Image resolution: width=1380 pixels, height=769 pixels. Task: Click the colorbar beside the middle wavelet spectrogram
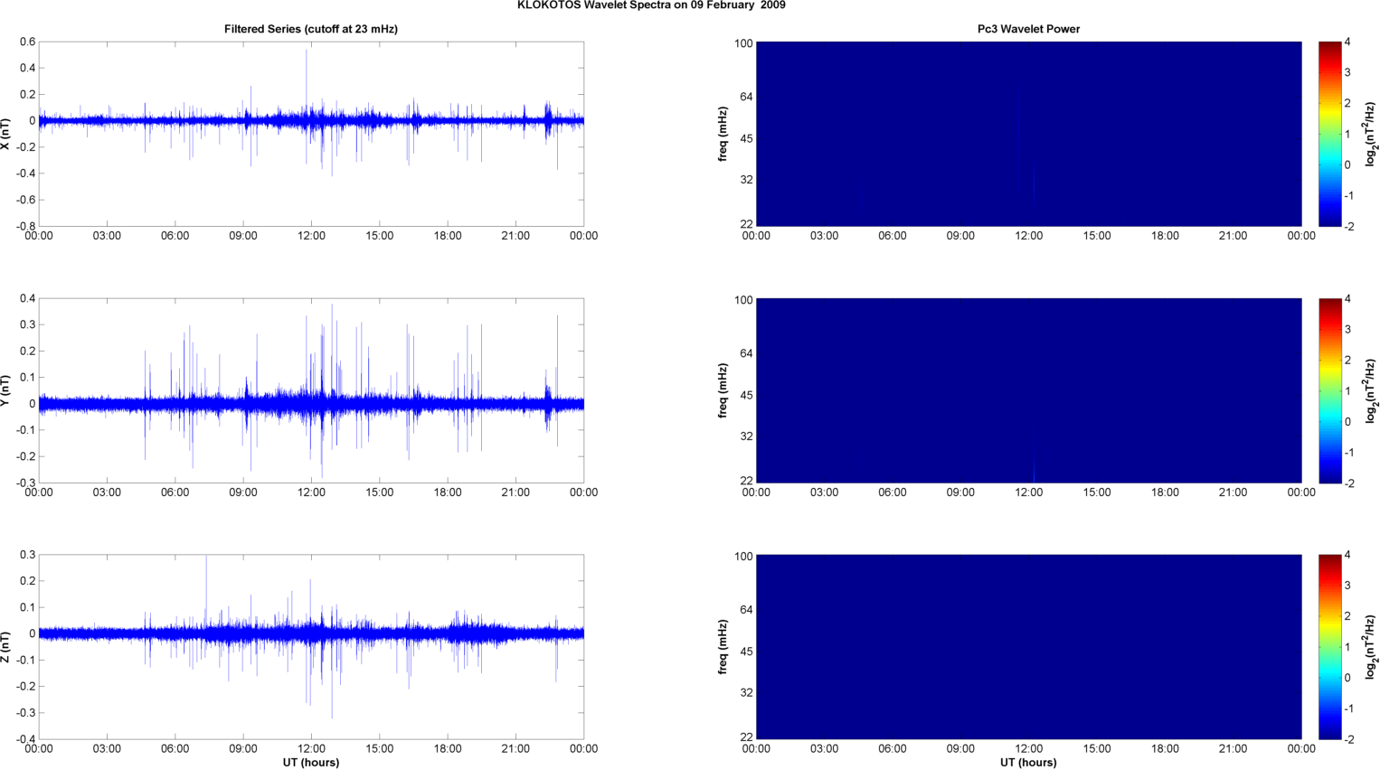1329,390
